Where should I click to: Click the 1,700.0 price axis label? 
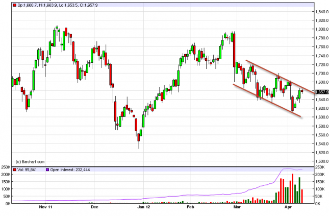(x=322, y=74)
